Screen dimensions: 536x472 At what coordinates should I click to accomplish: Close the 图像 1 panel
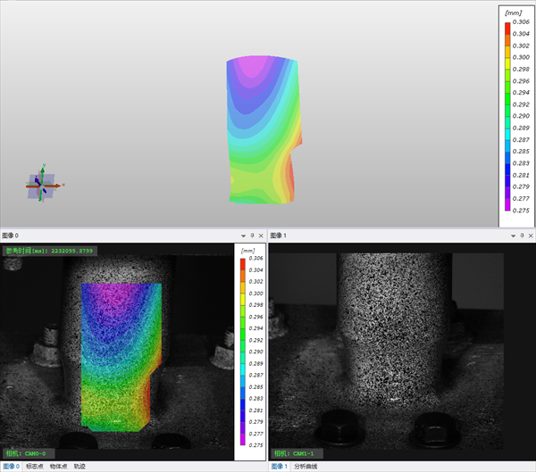(530, 235)
